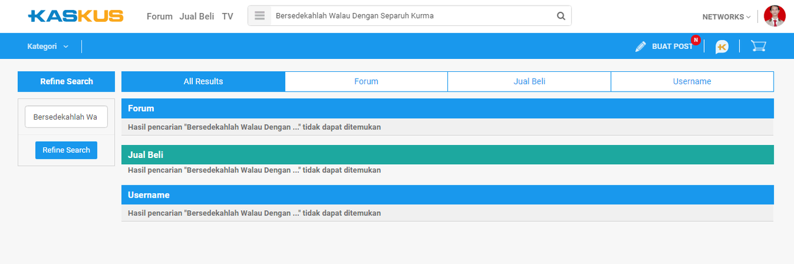Click the no-results text under Forum
This screenshot has height=264, width=794.
(254, 127)
